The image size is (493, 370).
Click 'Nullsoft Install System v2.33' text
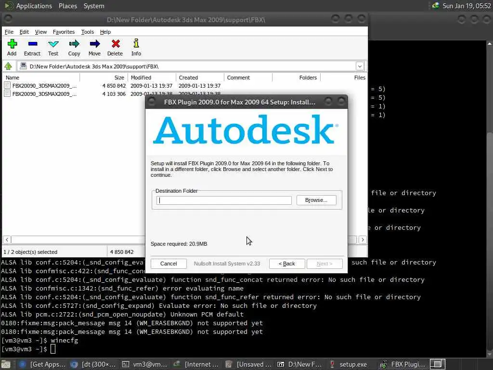(x=227, y=264)
